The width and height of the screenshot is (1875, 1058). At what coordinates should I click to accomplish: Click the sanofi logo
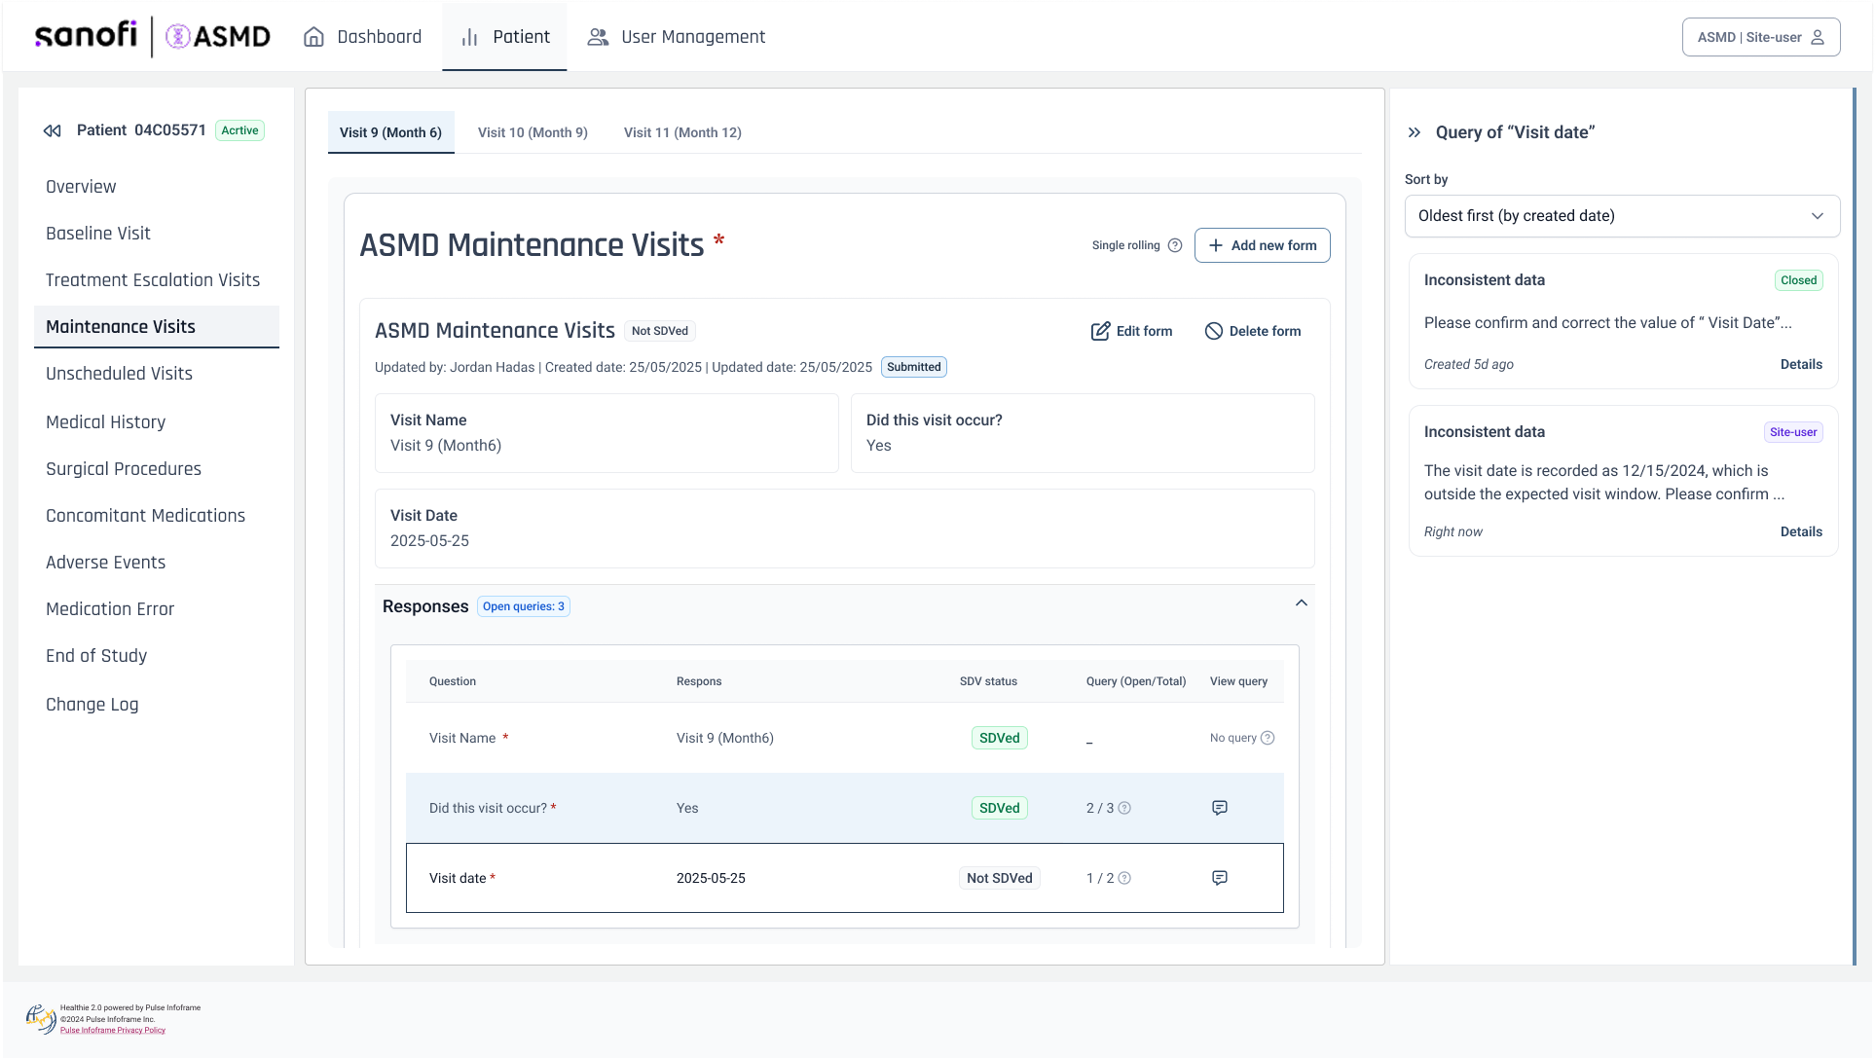tap(86, 35)
